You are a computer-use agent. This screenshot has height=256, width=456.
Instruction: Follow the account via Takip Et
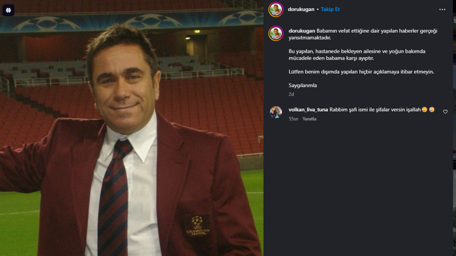(330, 9)
